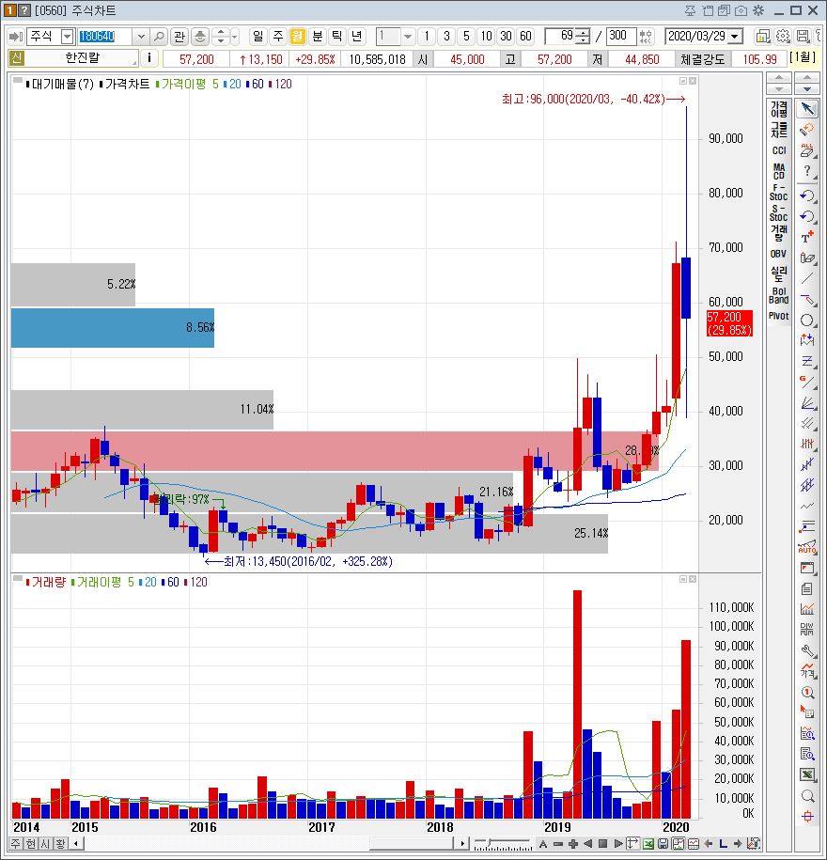Image resolution: width=827 pixels, height=860 pixels.
Task: Select OBV from the indicator sidebar
Action: point(778,254)
